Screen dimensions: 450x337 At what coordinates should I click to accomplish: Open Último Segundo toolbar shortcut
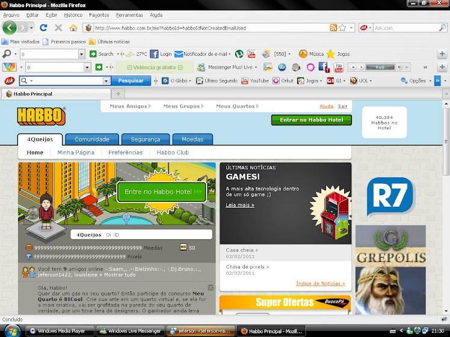(217, 81)
